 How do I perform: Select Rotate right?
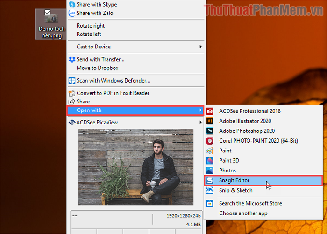coord(136,26)
